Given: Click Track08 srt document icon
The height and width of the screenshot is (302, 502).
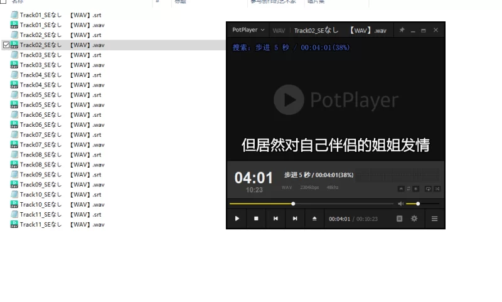Looking at the screenshot, I should point(14,154).
